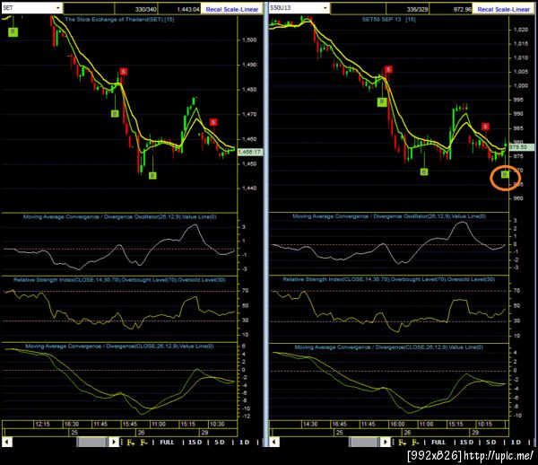
Task: Click the right scroll arrow under the S50U13 chart
Action: point(386,442)
